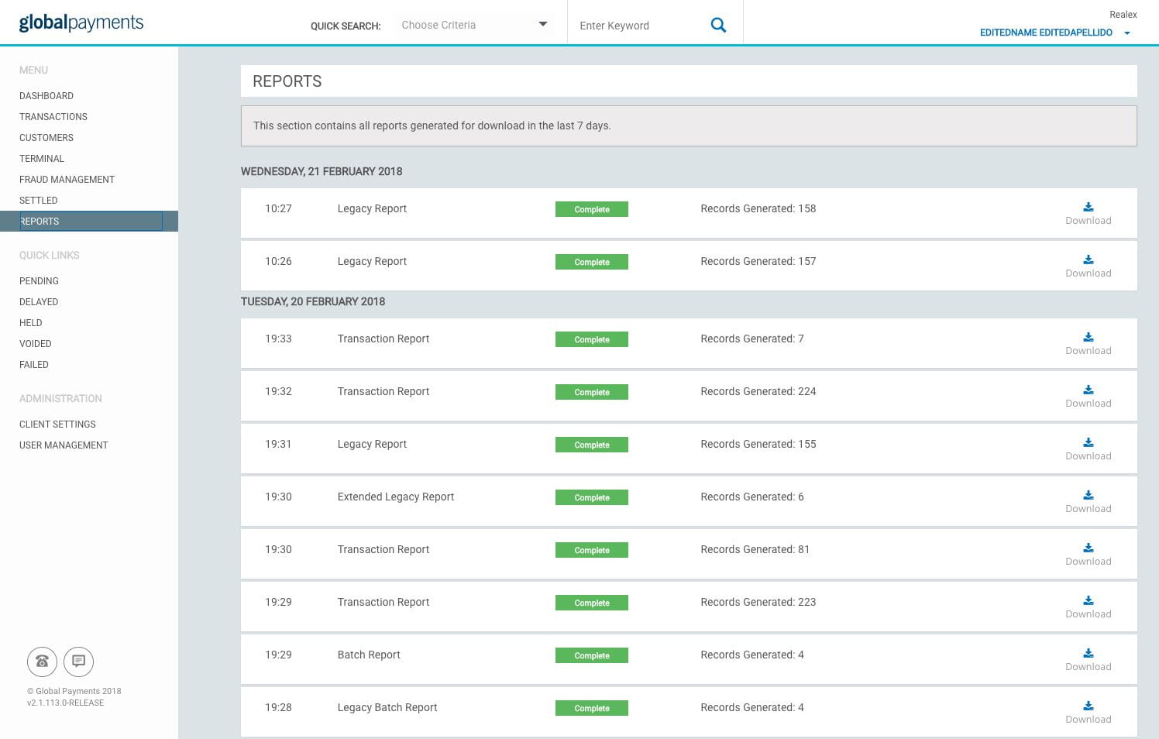
Task: Open Customers menu item
Action: (46, 138)
